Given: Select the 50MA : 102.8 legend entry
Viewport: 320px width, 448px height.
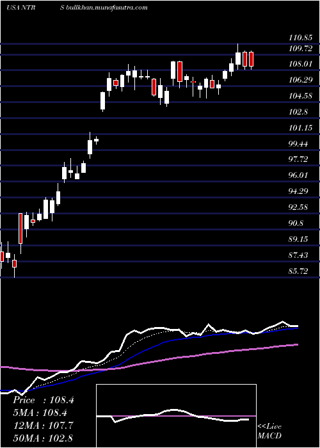Looking at the screenshot, I should [x=43, y=438].
